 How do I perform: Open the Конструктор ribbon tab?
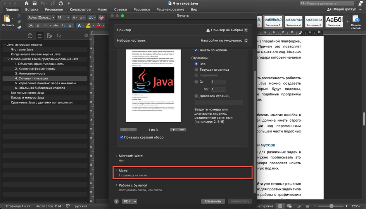pos(80,10)
